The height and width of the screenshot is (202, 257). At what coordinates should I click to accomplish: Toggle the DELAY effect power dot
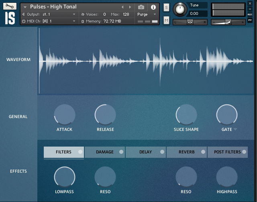coord(162,152)
